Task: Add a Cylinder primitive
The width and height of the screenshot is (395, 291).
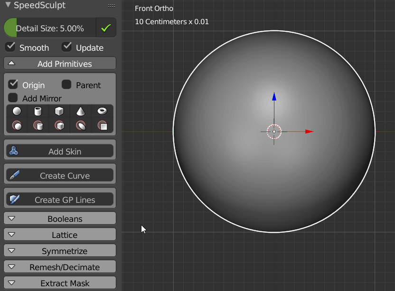Action: point(38,111)
